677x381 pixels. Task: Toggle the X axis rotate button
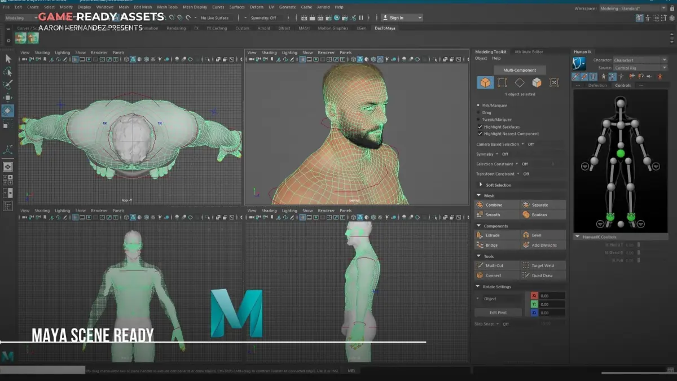(x=534, y=296)
